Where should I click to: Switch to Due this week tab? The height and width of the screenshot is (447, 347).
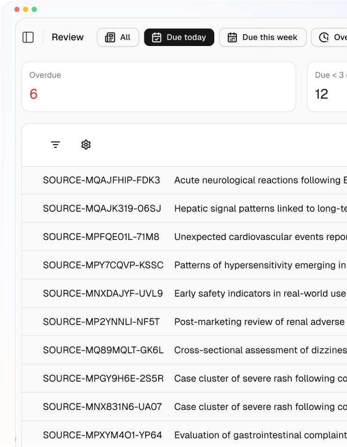[263, 38]
